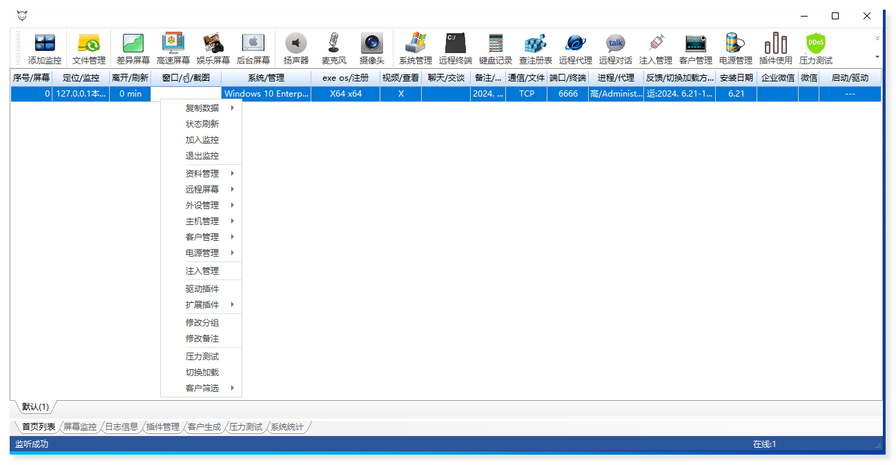Expand the 客户筛选 submenu

tap(202, 388)
